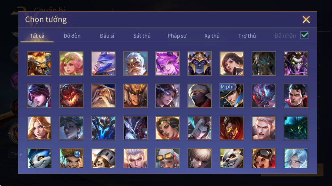Choose the green joker-faced hero in purple
Screen dimensions: 332x186
(296, 64)
